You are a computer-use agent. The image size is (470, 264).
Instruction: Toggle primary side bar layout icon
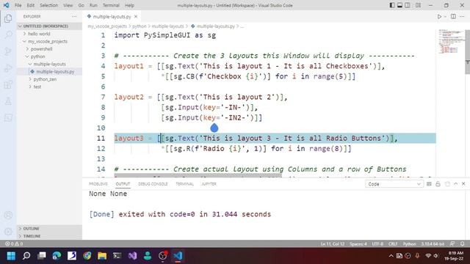coord(392,5)
